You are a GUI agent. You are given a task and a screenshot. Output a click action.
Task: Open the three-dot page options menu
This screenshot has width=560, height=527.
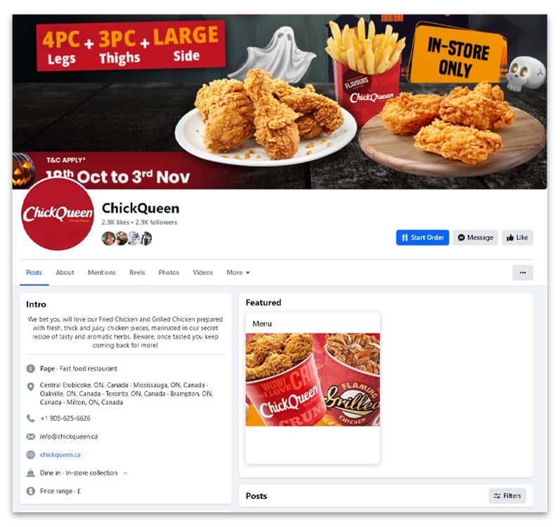(x=523, y=273)
